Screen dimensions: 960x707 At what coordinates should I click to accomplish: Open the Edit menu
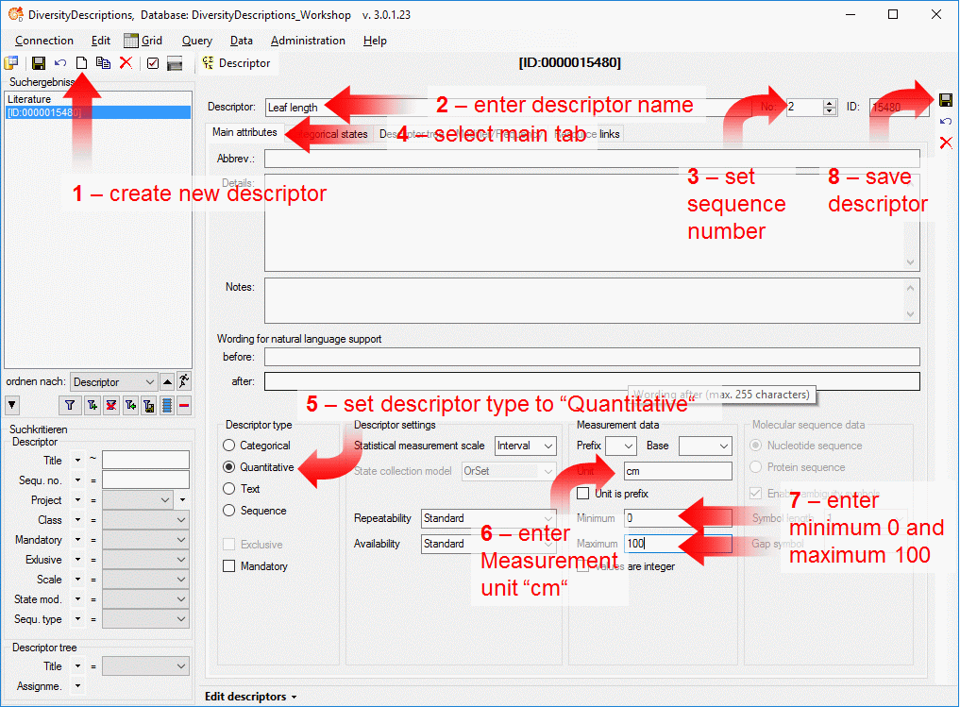coord(100,41)
